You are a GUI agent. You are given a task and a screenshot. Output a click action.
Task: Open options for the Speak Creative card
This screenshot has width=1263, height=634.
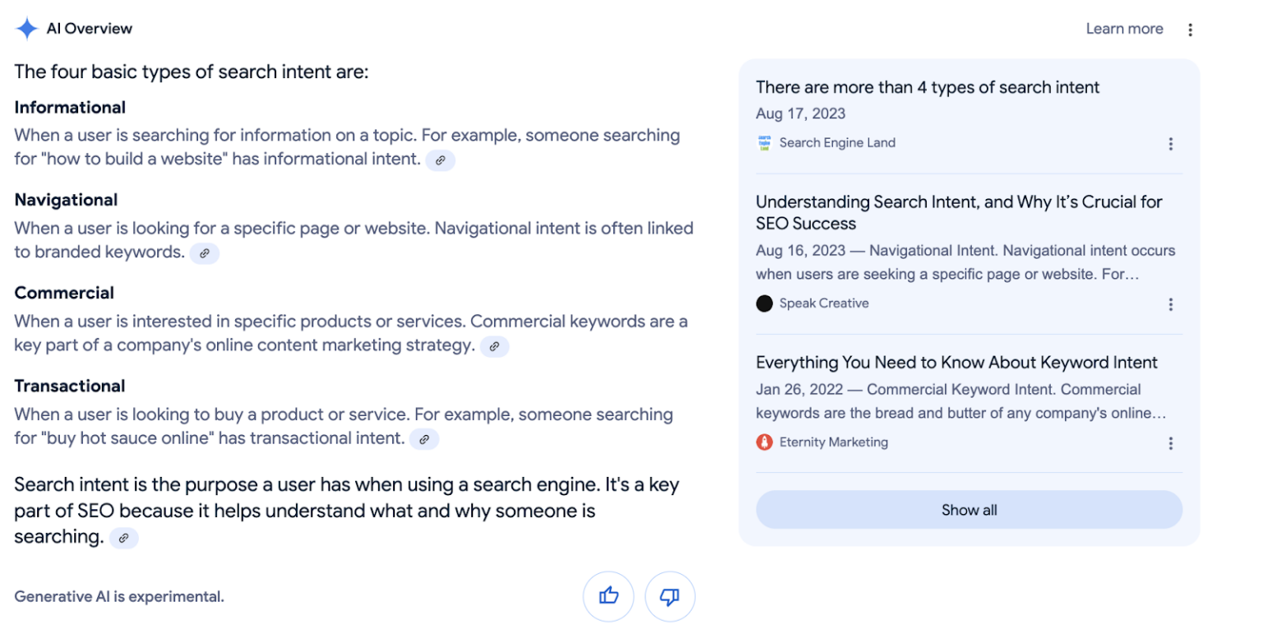coord(1171,303)
